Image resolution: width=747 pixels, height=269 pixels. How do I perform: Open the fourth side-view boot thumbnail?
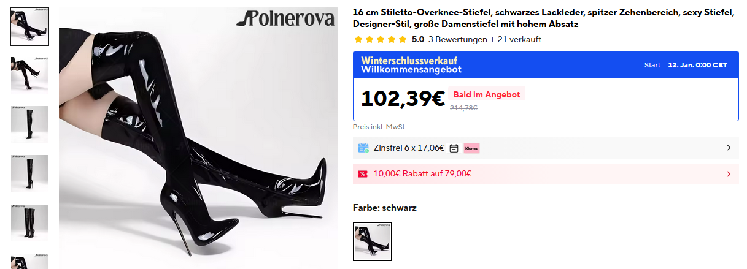[x=29, y=173]
